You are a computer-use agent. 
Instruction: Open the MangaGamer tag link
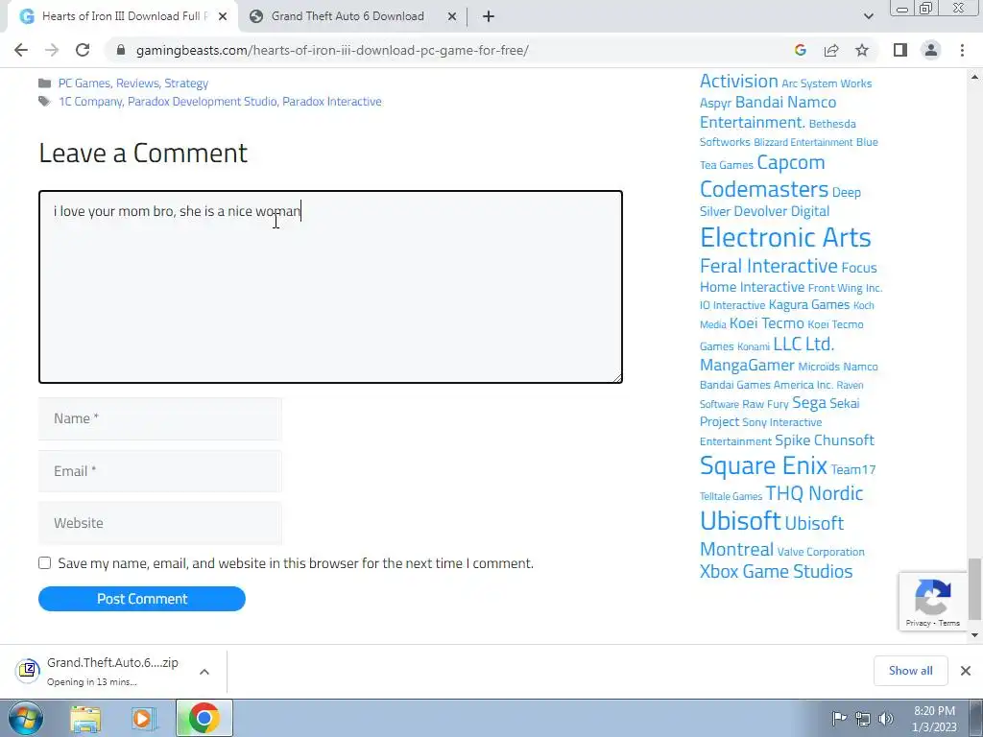(747, 366)
